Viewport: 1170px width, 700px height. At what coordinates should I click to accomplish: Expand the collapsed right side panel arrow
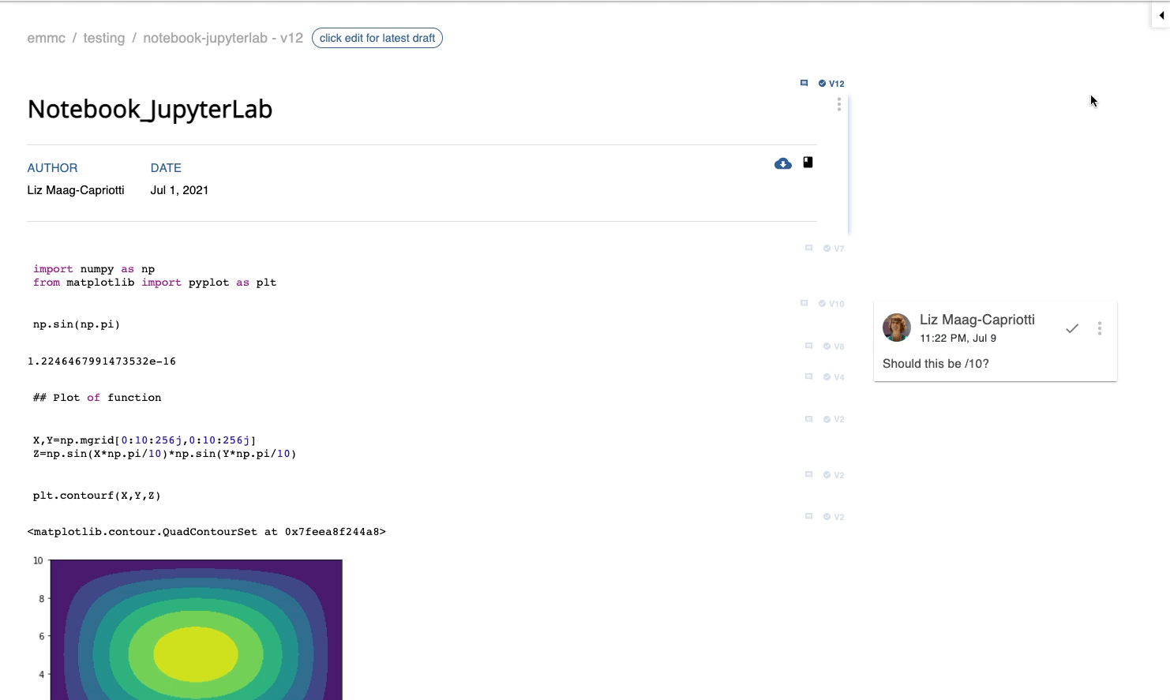point(1161,15)
